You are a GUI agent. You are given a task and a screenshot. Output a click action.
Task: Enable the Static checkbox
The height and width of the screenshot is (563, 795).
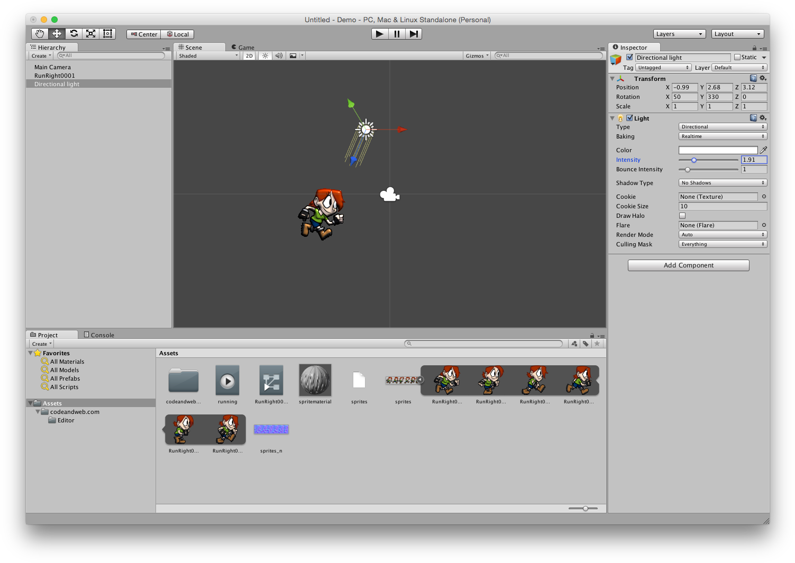(737, 58)
